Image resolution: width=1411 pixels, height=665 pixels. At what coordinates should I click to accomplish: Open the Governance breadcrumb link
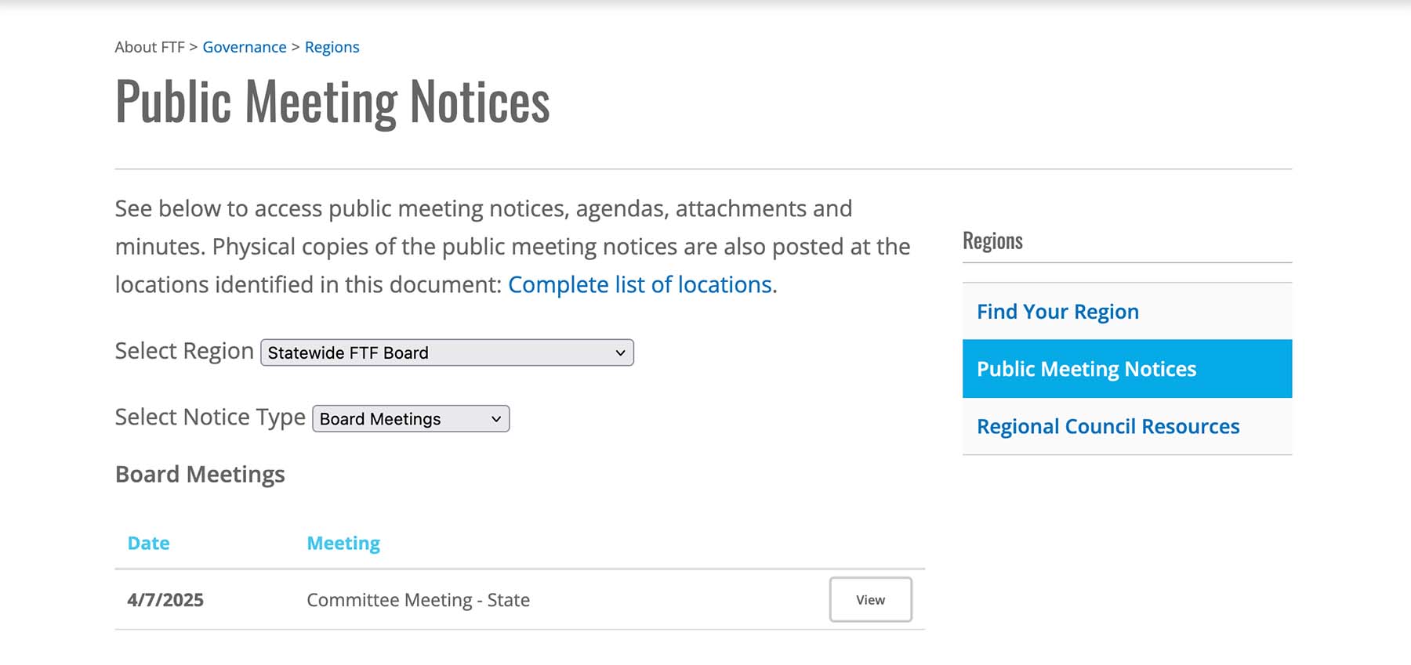(244, 47)
